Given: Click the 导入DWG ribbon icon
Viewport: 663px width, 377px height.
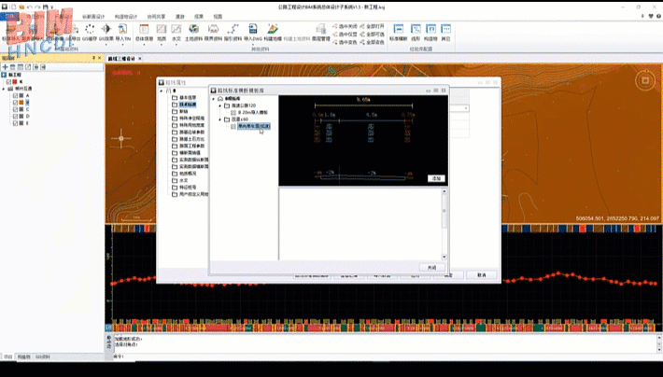Looking at the screenshot, I should coord(252,31).
